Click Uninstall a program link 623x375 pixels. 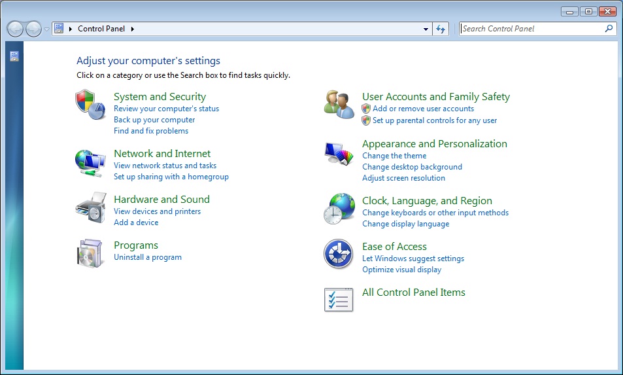click(x=148, y=257)
